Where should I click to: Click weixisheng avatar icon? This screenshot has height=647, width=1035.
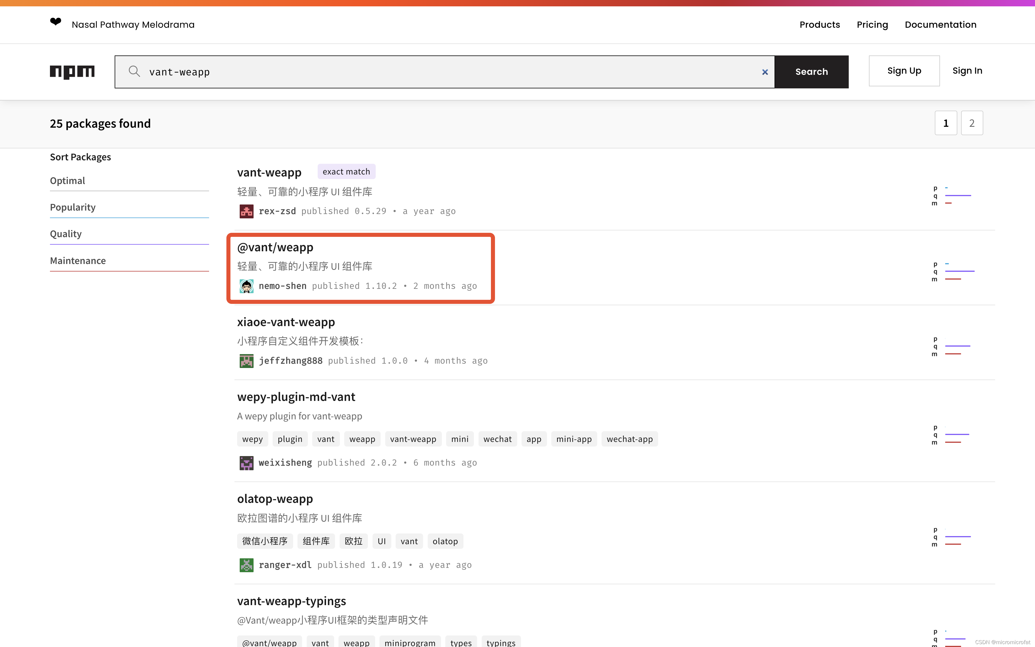point(246,462)
